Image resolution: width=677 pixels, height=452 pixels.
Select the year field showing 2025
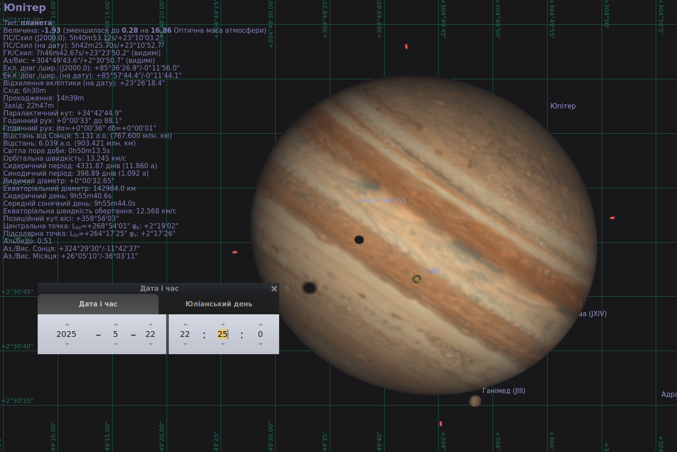(66, 334)
